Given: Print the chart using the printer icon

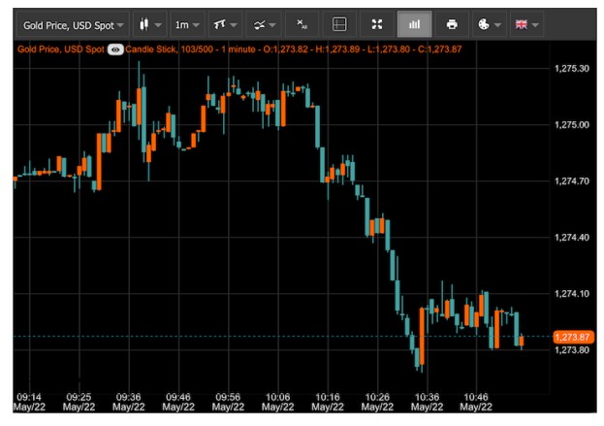Looking at the screenshot, I should pos(452,23).
